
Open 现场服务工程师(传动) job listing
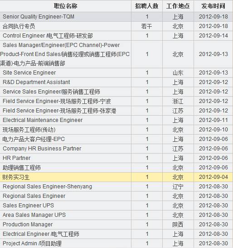tap(29, 130)
